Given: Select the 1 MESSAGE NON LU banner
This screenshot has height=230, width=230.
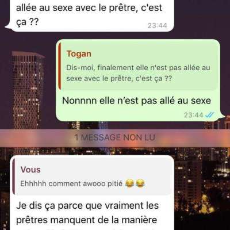Looking at the screenshot, I should (x=115, y=137).
